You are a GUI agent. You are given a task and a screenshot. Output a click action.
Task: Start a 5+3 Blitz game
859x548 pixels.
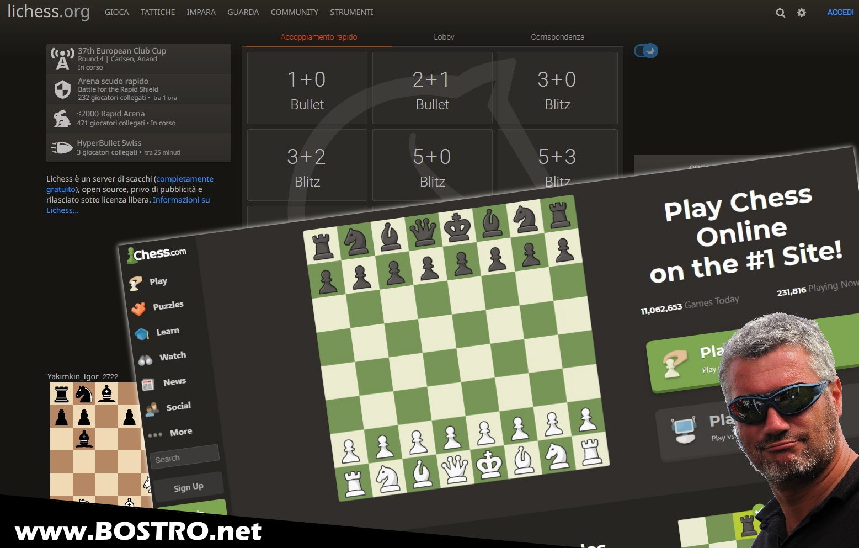tap(558, 157)
